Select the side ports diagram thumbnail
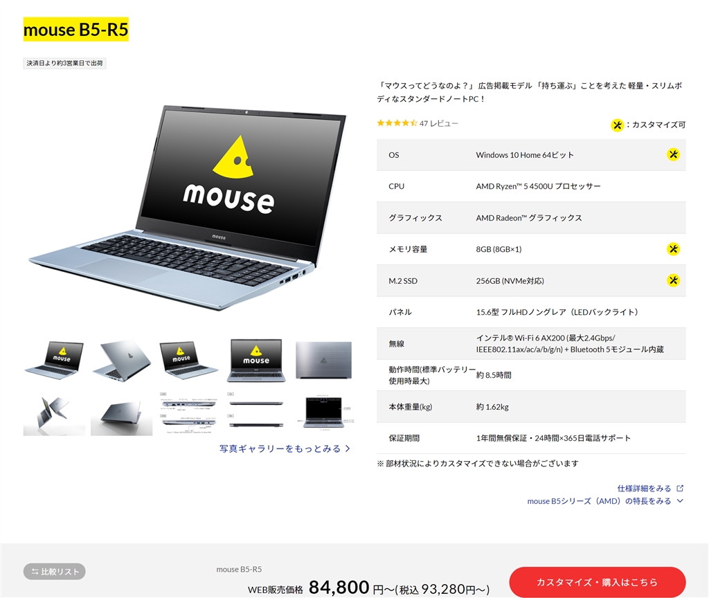 [189, 415]
